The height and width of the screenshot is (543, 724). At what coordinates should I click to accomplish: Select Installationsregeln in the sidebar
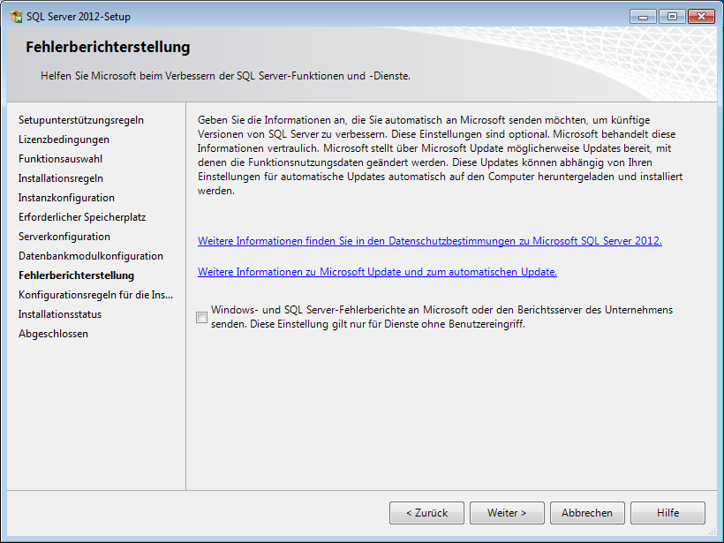click(61, 178)
